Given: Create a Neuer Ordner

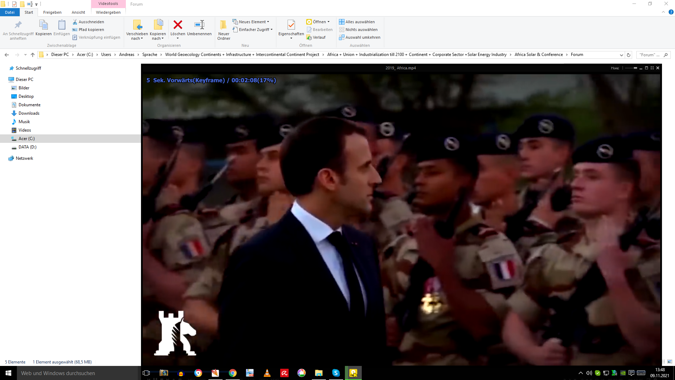Looking at the screenshot, I should point(224,30).
